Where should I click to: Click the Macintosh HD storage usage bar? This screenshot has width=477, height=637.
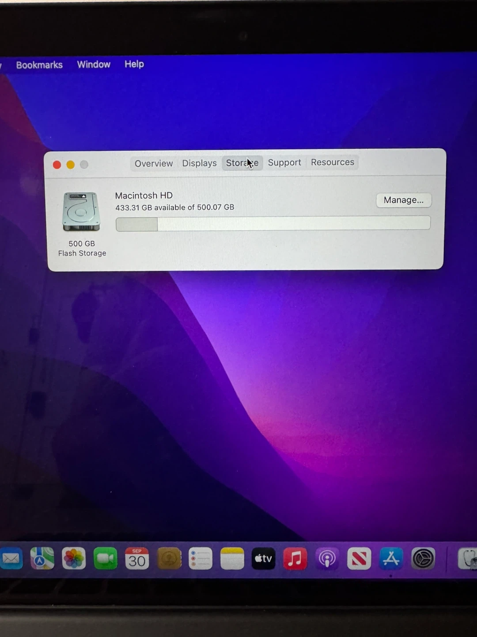pos(273,224)
